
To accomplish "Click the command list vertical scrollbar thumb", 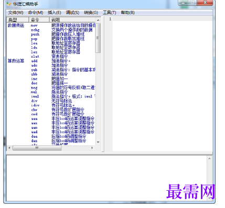I will (98, 38).
